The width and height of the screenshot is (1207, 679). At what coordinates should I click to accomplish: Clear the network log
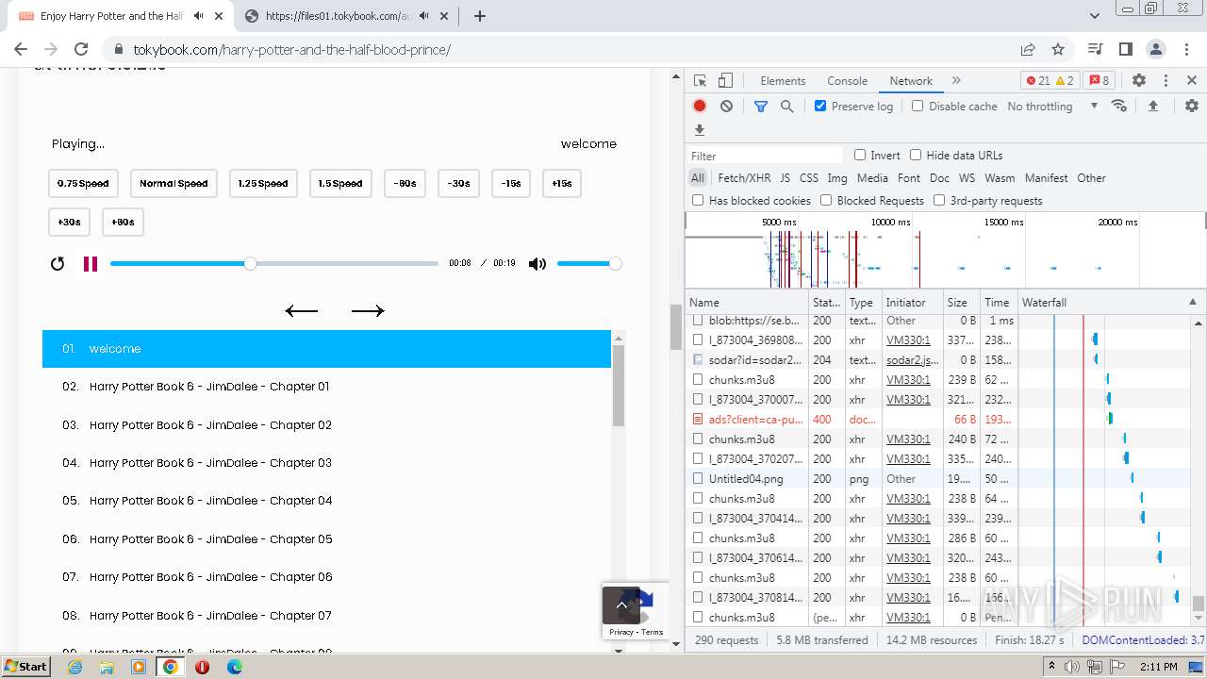[x=726, y=107]
